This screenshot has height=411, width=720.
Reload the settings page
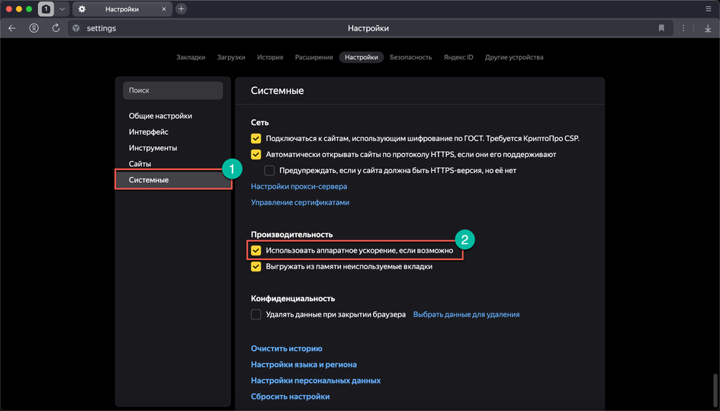click(56, 28)
